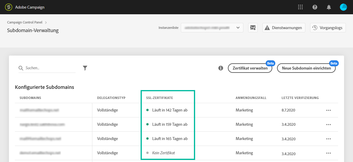Screen dimensions: 353x162
Task: Click Zertifikat verwalten button
Action: (250, 68)
